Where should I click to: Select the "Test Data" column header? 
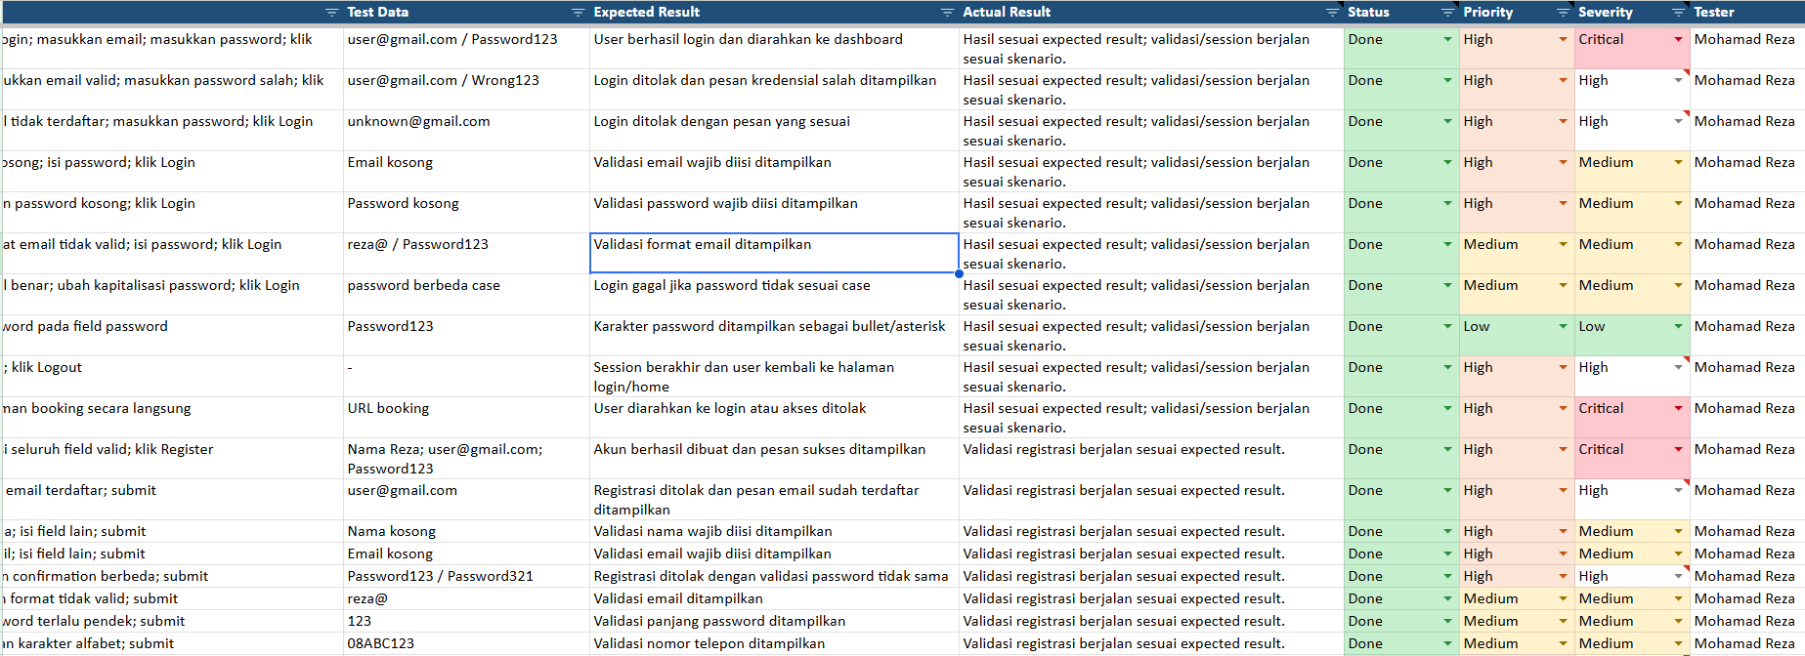click(x=466, y=13)
